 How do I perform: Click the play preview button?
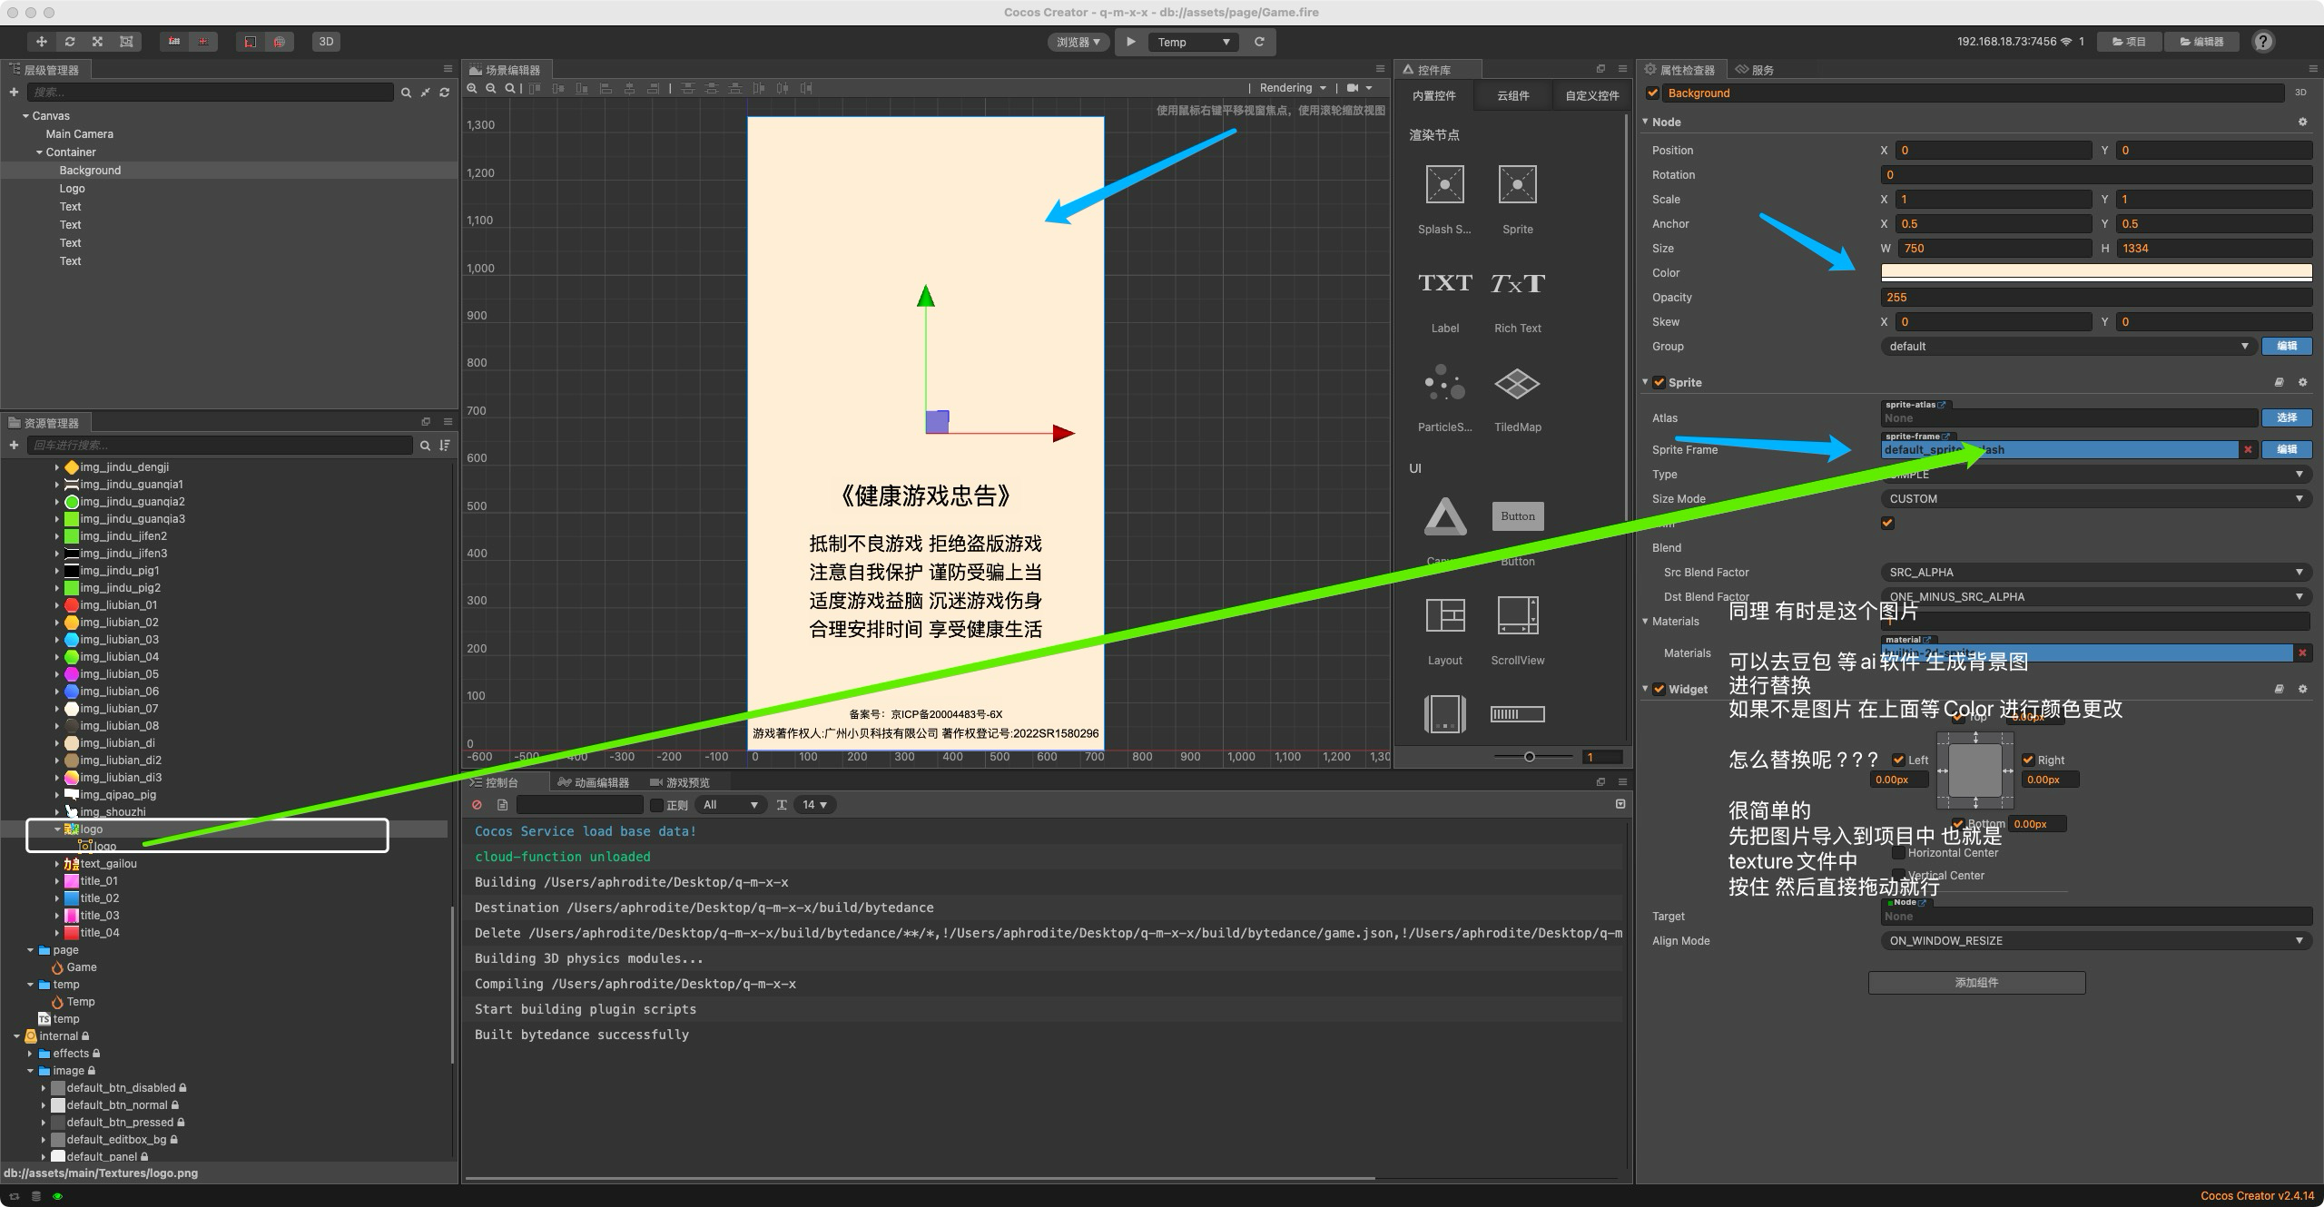1131,42
